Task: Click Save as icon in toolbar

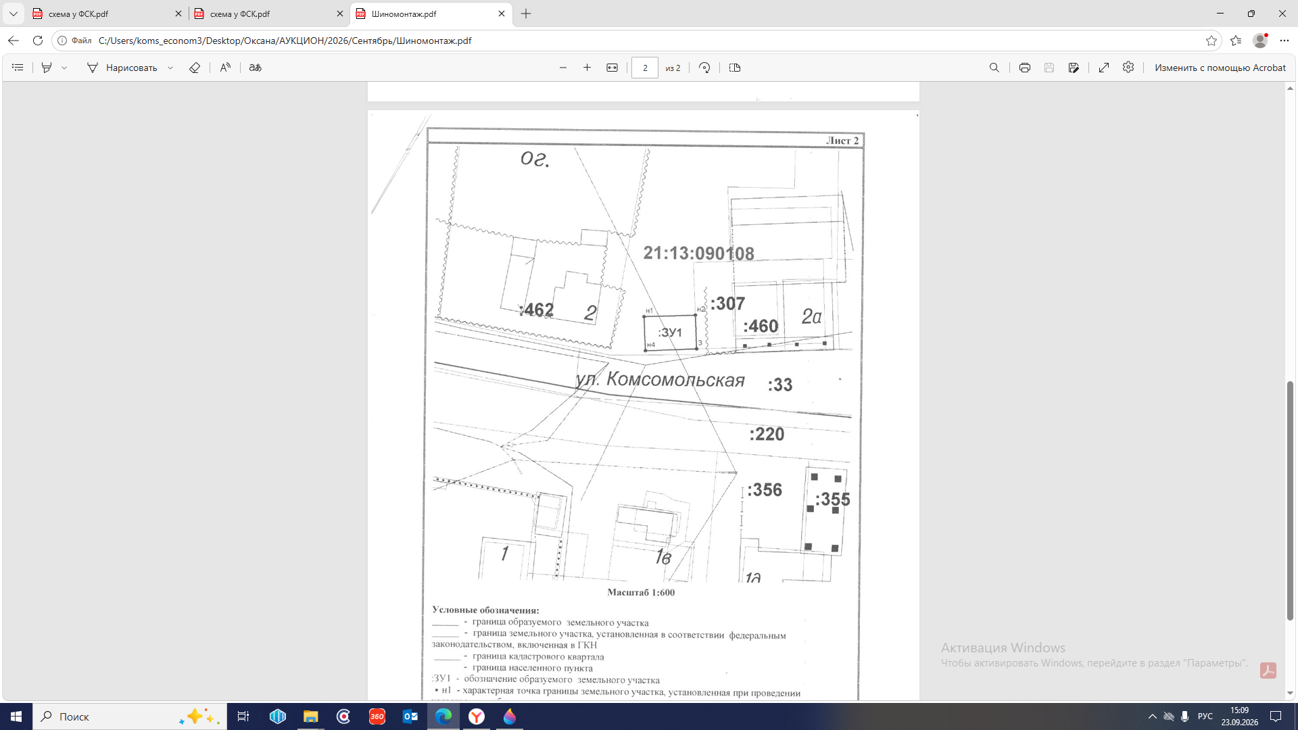Action: pyautogui.click(x=1074, y=68)
